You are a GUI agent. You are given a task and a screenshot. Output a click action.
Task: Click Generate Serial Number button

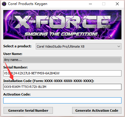(28, 111)
